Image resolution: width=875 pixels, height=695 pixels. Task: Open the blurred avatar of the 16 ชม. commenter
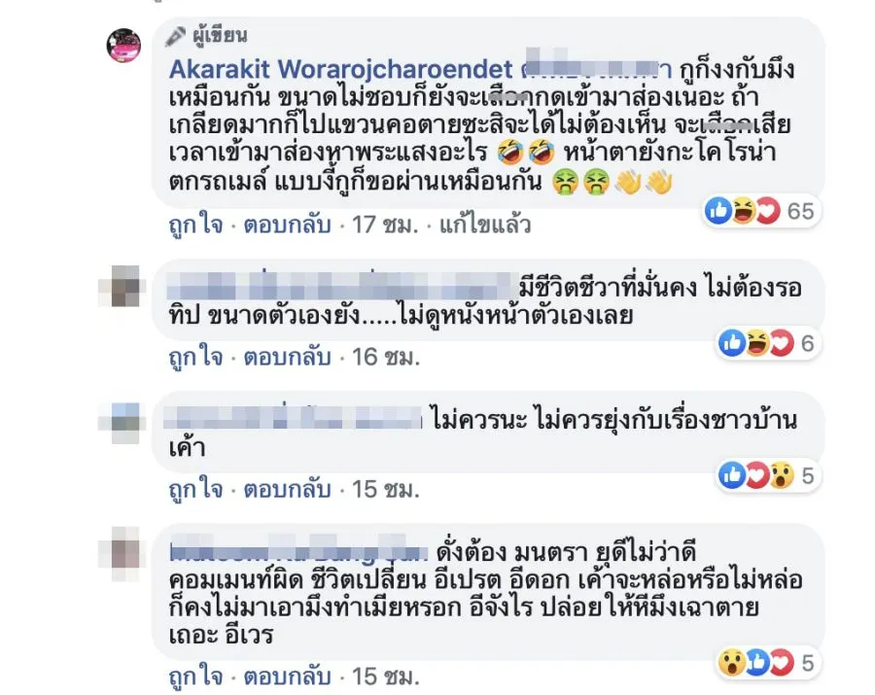[123, 286]
